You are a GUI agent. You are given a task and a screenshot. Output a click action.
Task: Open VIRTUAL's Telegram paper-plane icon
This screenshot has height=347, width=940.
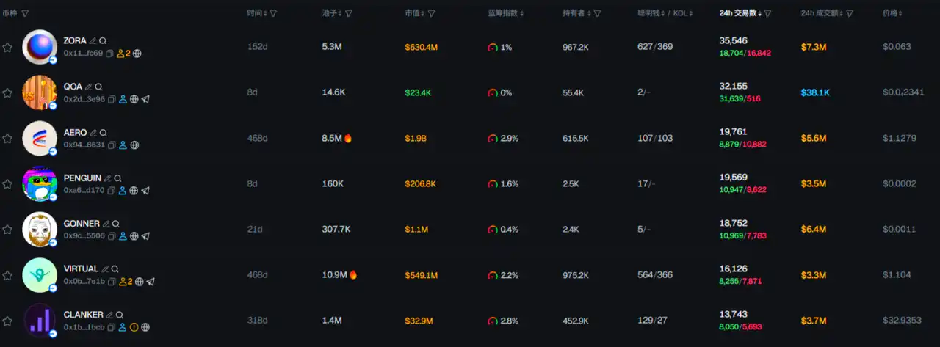tap(151, 282)
